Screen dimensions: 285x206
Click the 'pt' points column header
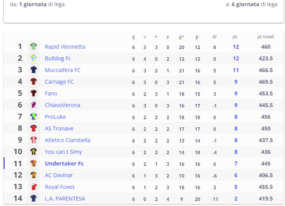point(235,37)
